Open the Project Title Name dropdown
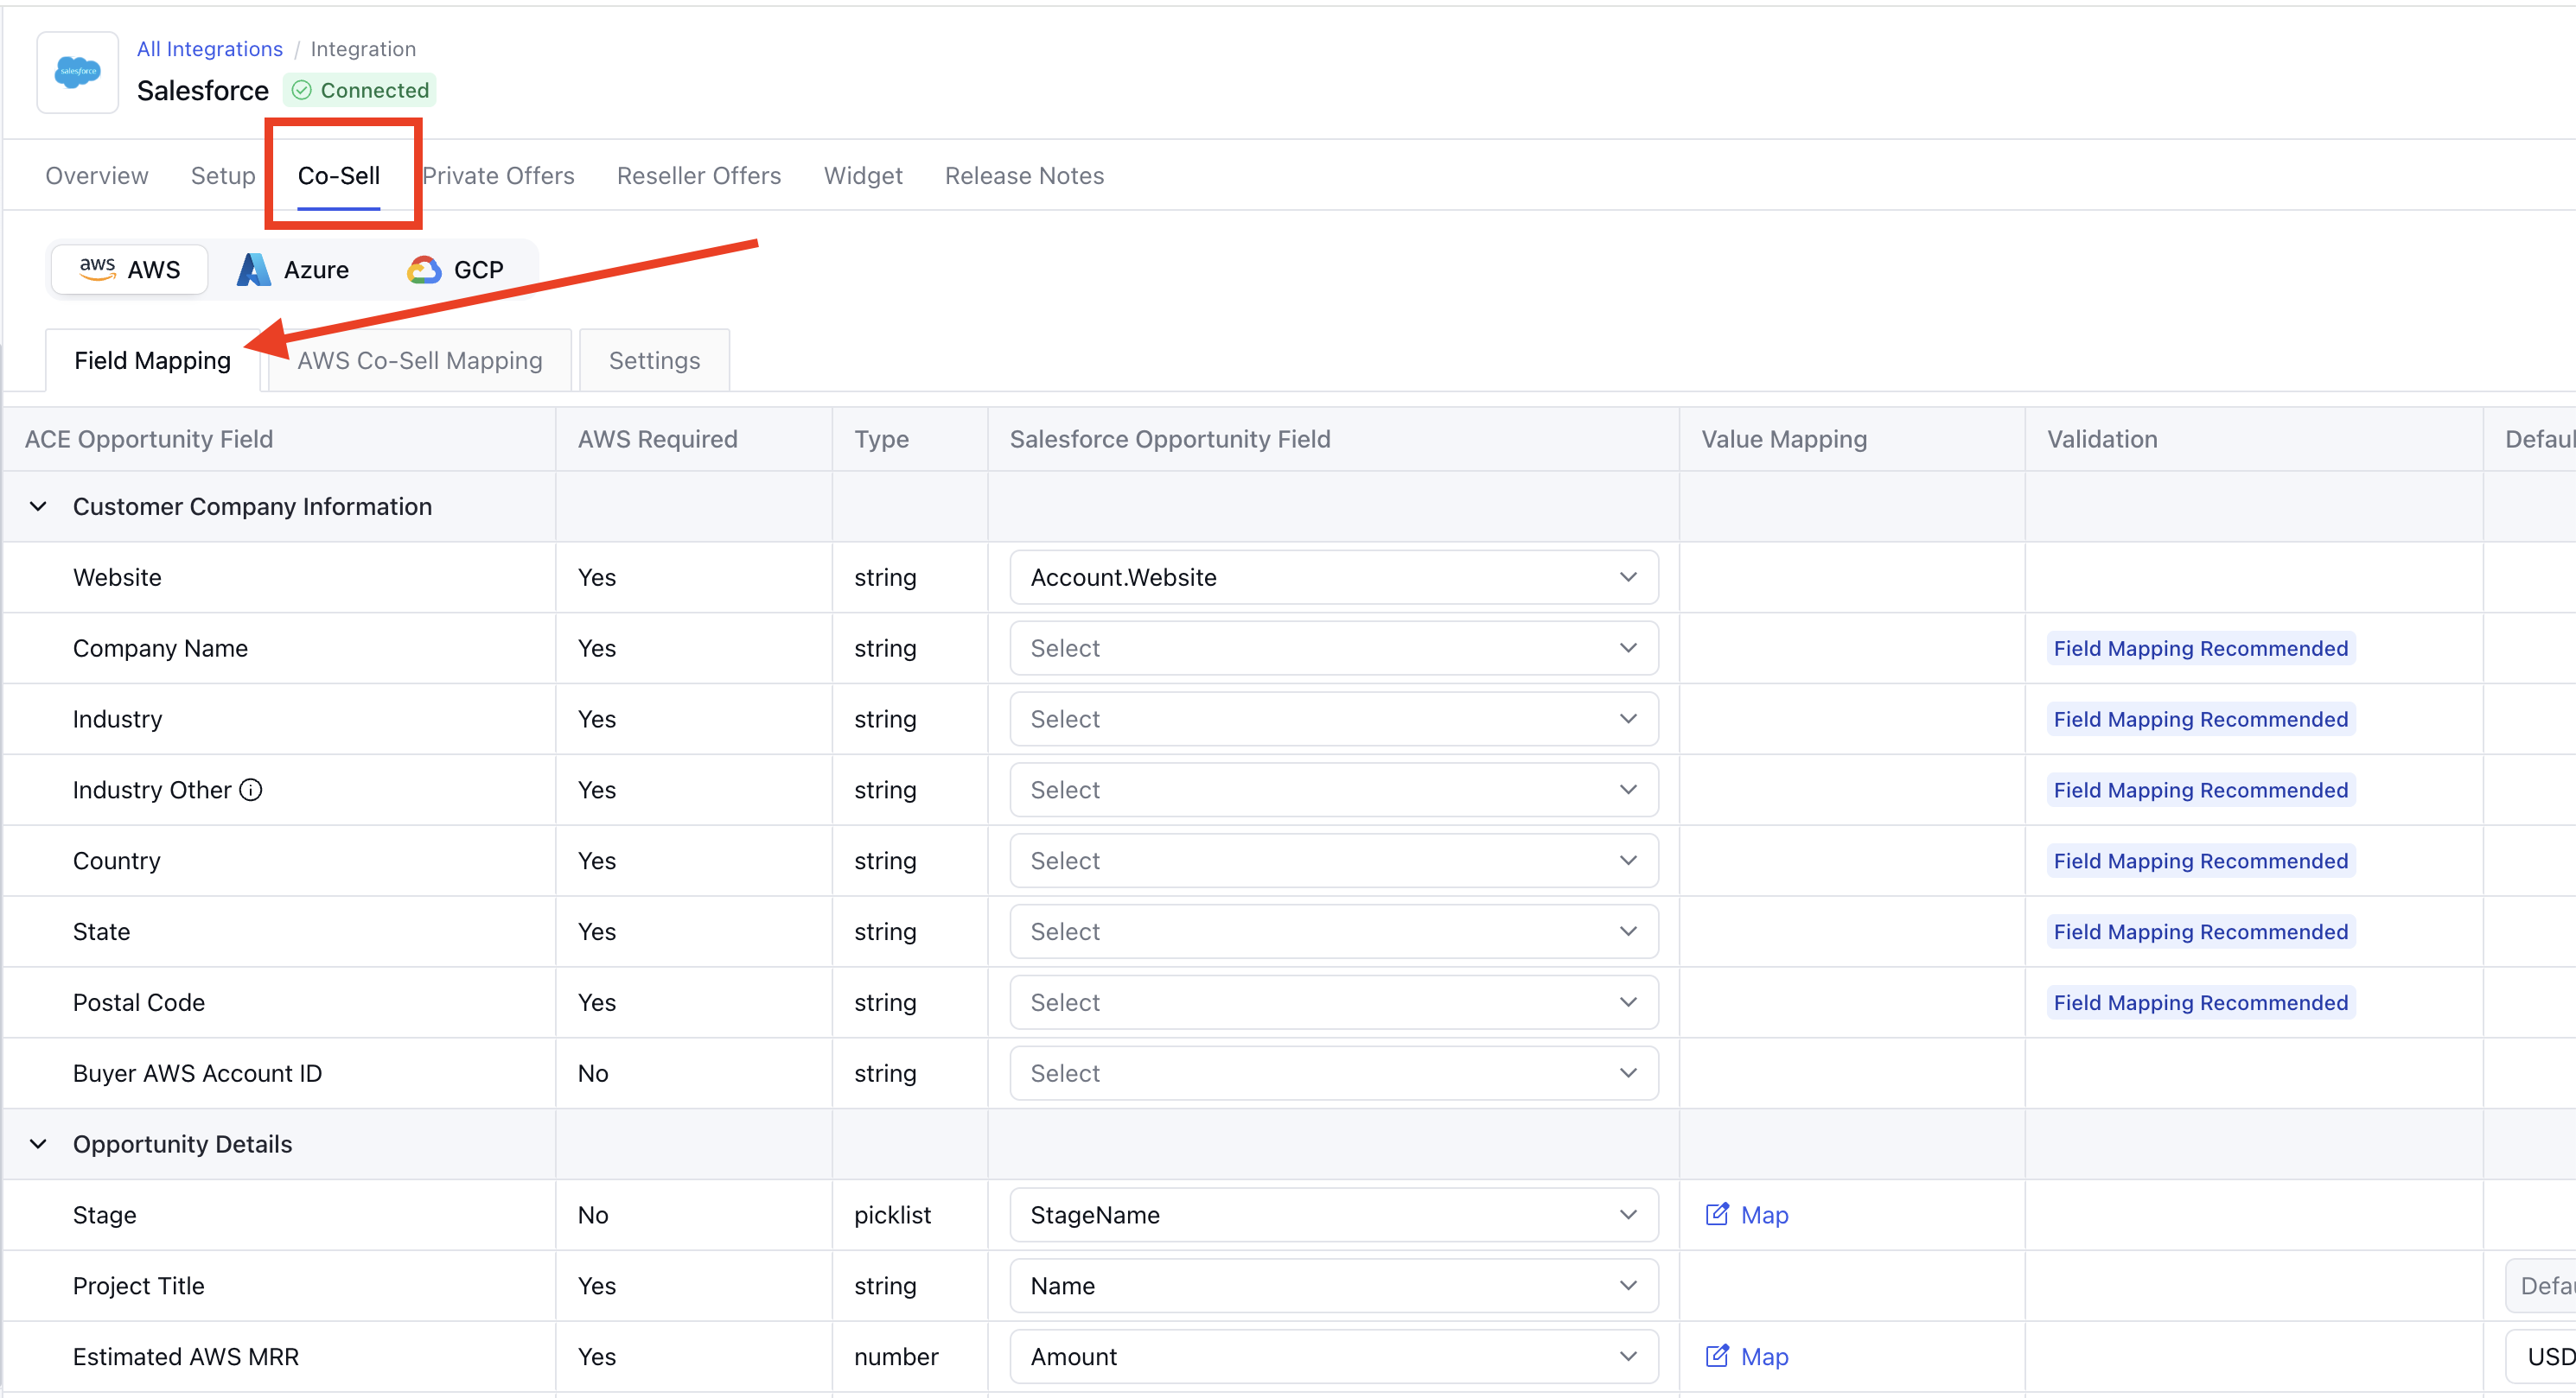2576x1398 pixels. point(1333,1286)
